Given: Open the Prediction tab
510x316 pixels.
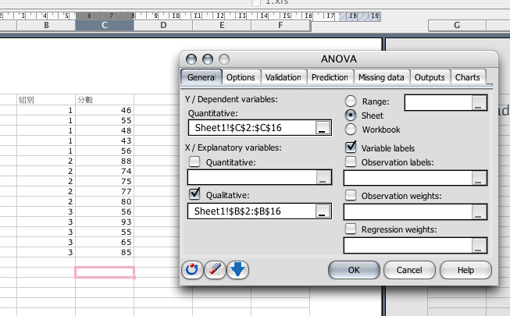Looking at the screenshot, I should point(330,77).
